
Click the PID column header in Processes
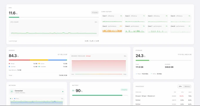point(175,92)
